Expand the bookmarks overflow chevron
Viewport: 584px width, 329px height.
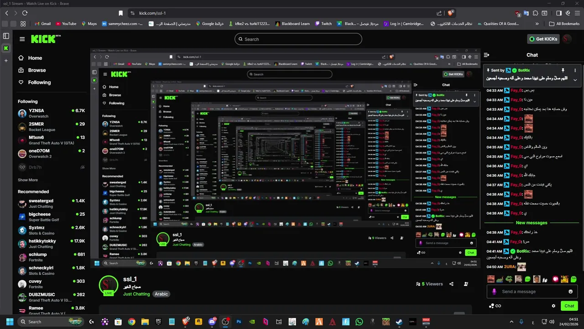[x=537, y=24]
